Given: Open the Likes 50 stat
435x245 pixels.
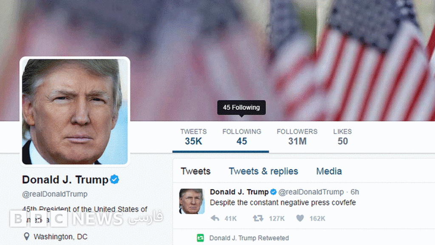Looking at the screenshot, I should [x=343, y=137].
